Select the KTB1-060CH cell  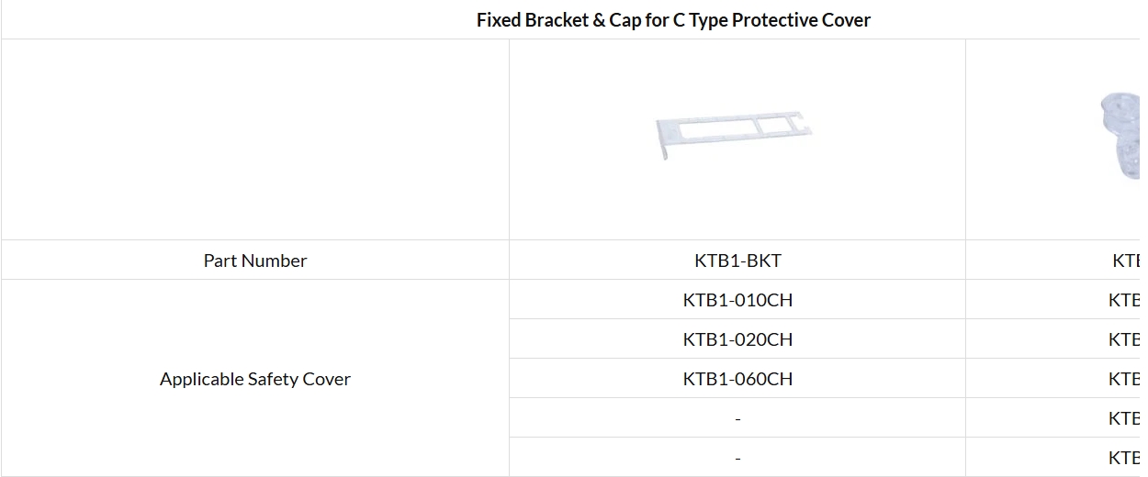[737, 379]
